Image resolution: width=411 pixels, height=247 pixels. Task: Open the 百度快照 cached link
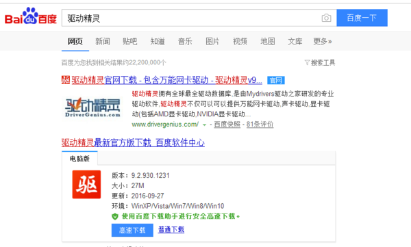pos(227,125)
